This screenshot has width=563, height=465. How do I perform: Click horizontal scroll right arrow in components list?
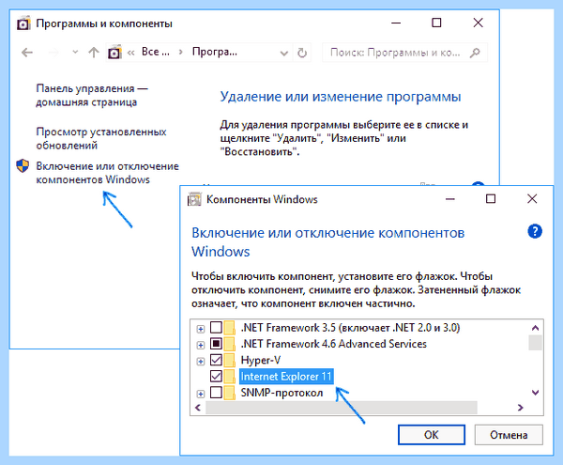click(520, 408)
